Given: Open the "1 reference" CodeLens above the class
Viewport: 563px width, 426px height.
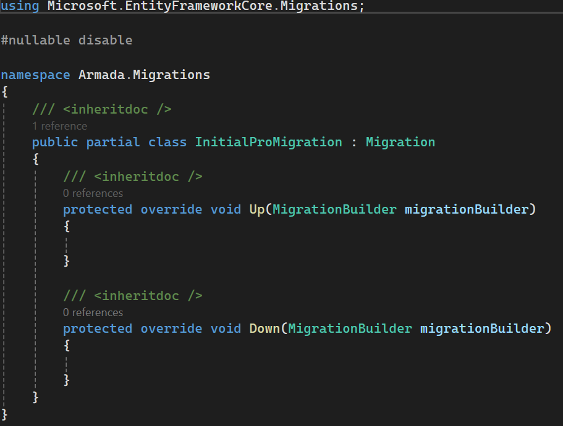Looking at the screenshot, I should 59,126.
